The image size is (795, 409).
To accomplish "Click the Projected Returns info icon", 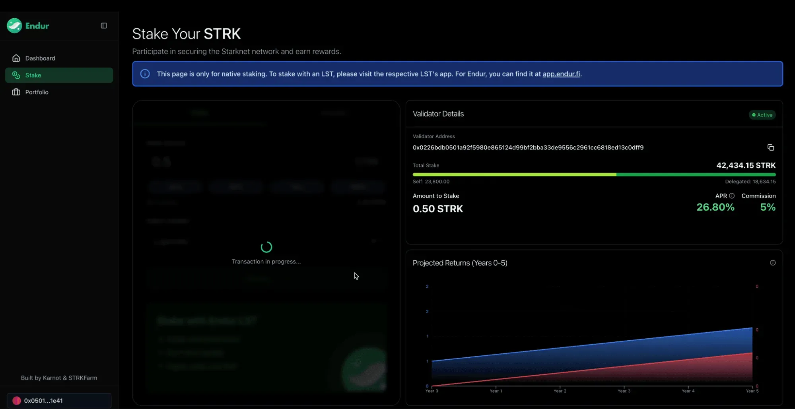I will [x=773, y=263].
